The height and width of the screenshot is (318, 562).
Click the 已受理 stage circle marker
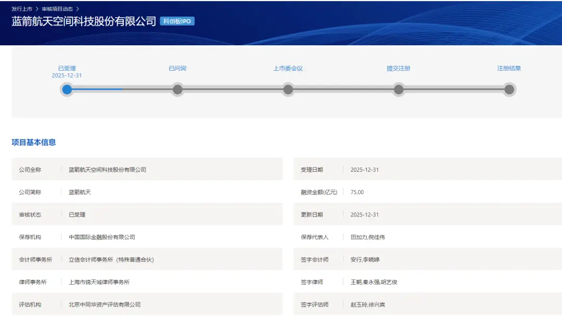coord(67,90)
